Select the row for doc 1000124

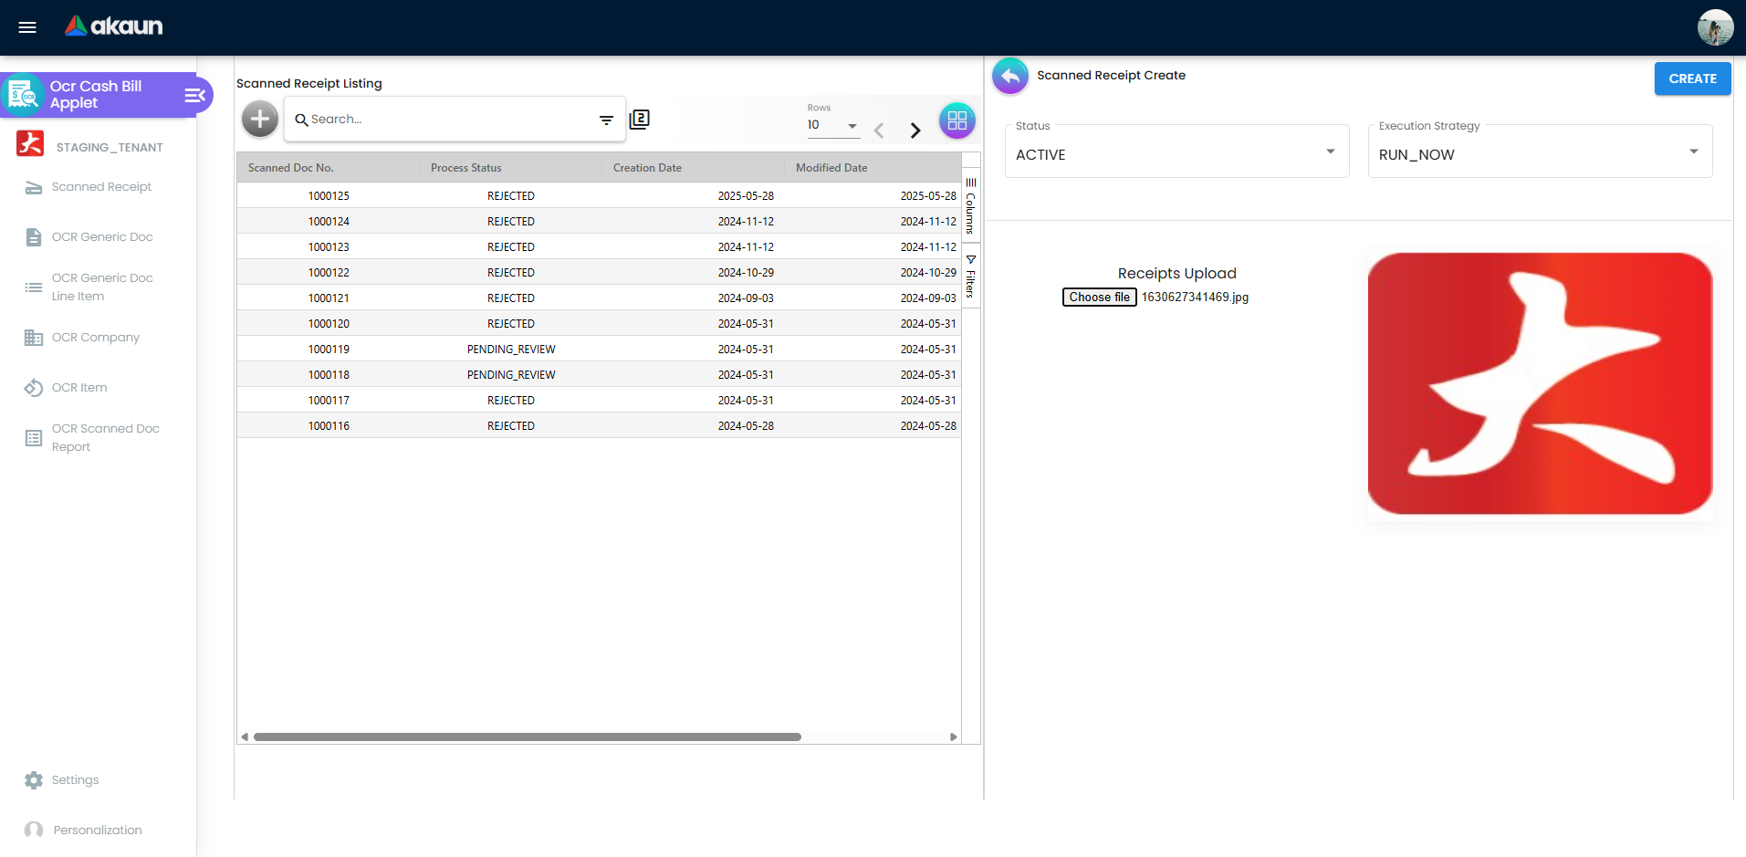coord(599,221)
